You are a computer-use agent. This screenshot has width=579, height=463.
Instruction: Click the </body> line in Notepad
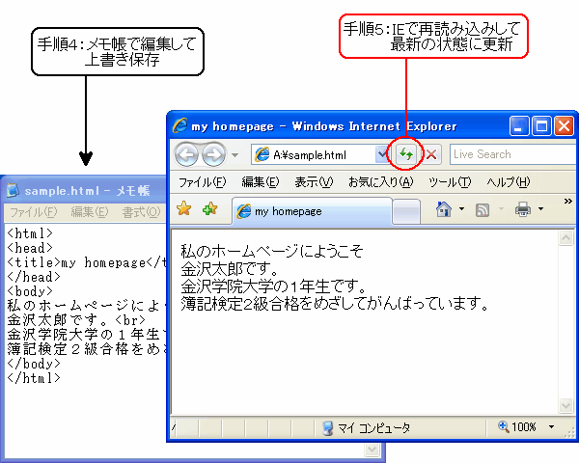tap(34, 364)
